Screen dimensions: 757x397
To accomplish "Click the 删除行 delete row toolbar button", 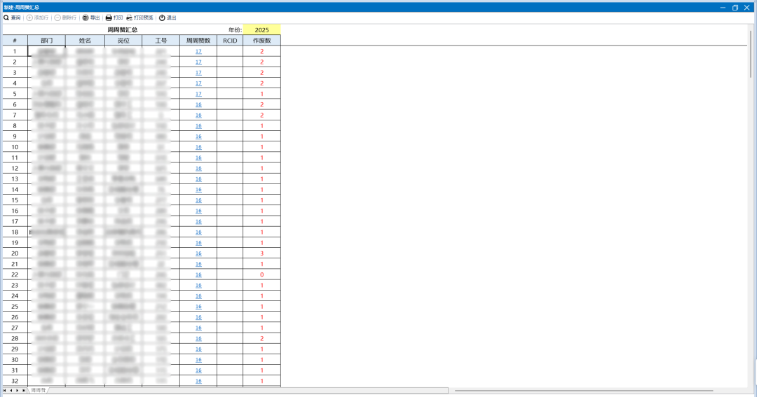I will coord(66,18).
